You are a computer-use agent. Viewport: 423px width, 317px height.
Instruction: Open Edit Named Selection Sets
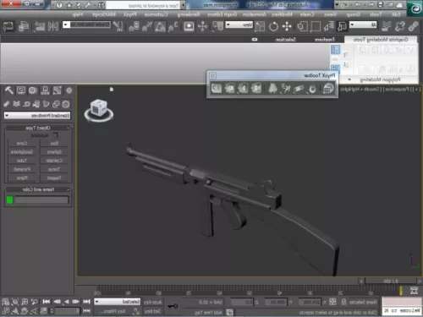[118, 26]
